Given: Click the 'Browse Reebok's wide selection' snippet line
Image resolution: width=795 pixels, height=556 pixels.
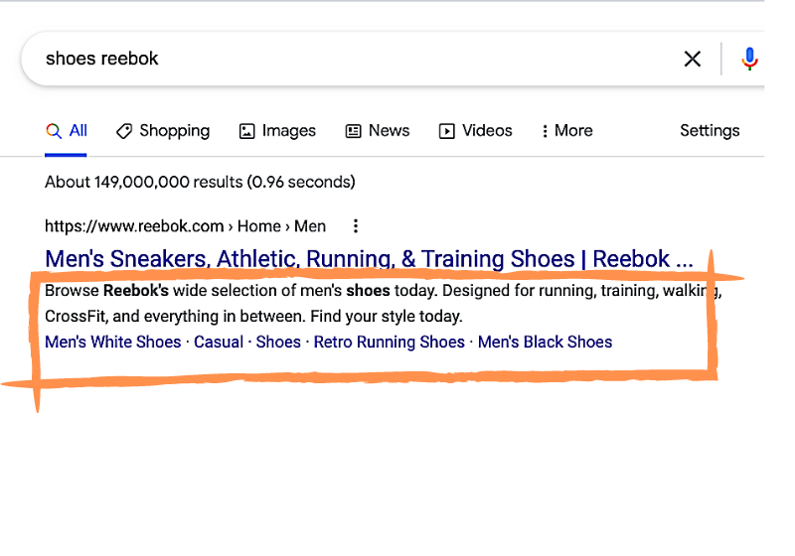Looking at the screenshot, I should [384, 291].
